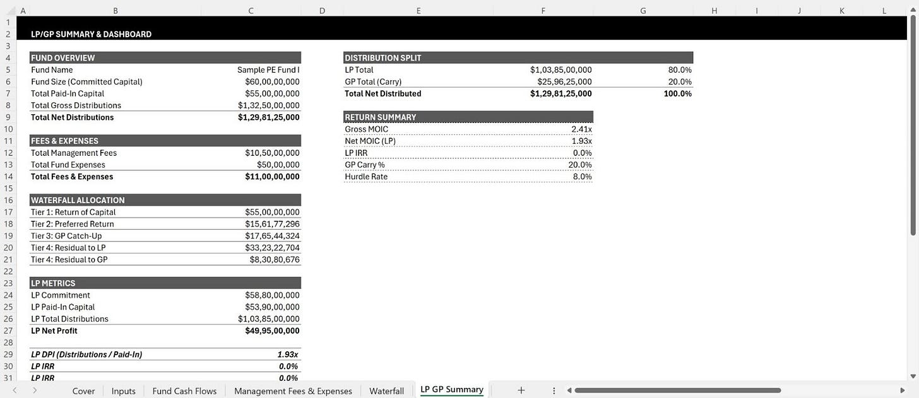
Task: Select Preferred Return value $15,61,77,296
Action: (x=272, y=224)
